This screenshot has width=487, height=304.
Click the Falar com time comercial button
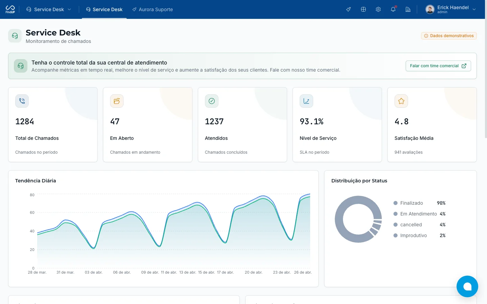tap(438, 66)
